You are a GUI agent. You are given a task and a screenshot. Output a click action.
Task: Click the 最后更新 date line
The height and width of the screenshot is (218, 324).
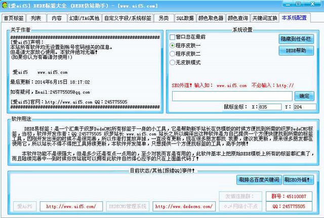coord(50,82)
